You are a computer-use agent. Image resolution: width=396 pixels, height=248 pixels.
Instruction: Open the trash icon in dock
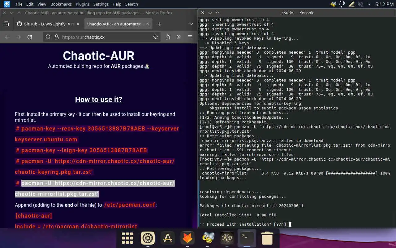pyautogui.click(x=267, y=238)
